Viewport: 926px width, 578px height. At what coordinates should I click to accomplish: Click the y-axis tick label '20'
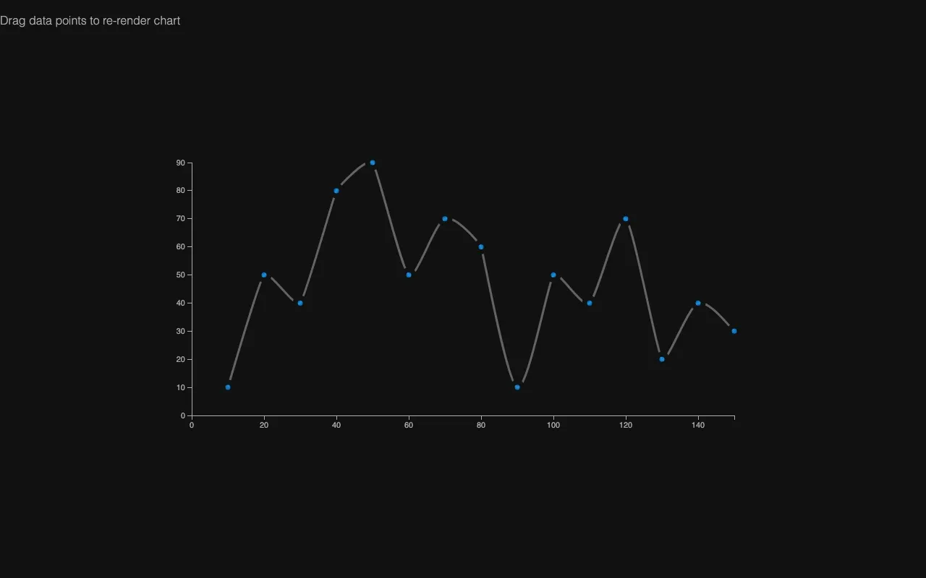pos(181,360)
